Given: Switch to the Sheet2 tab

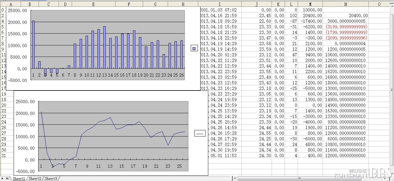Looking at the screenshot, I should click(x=35, y=179).
